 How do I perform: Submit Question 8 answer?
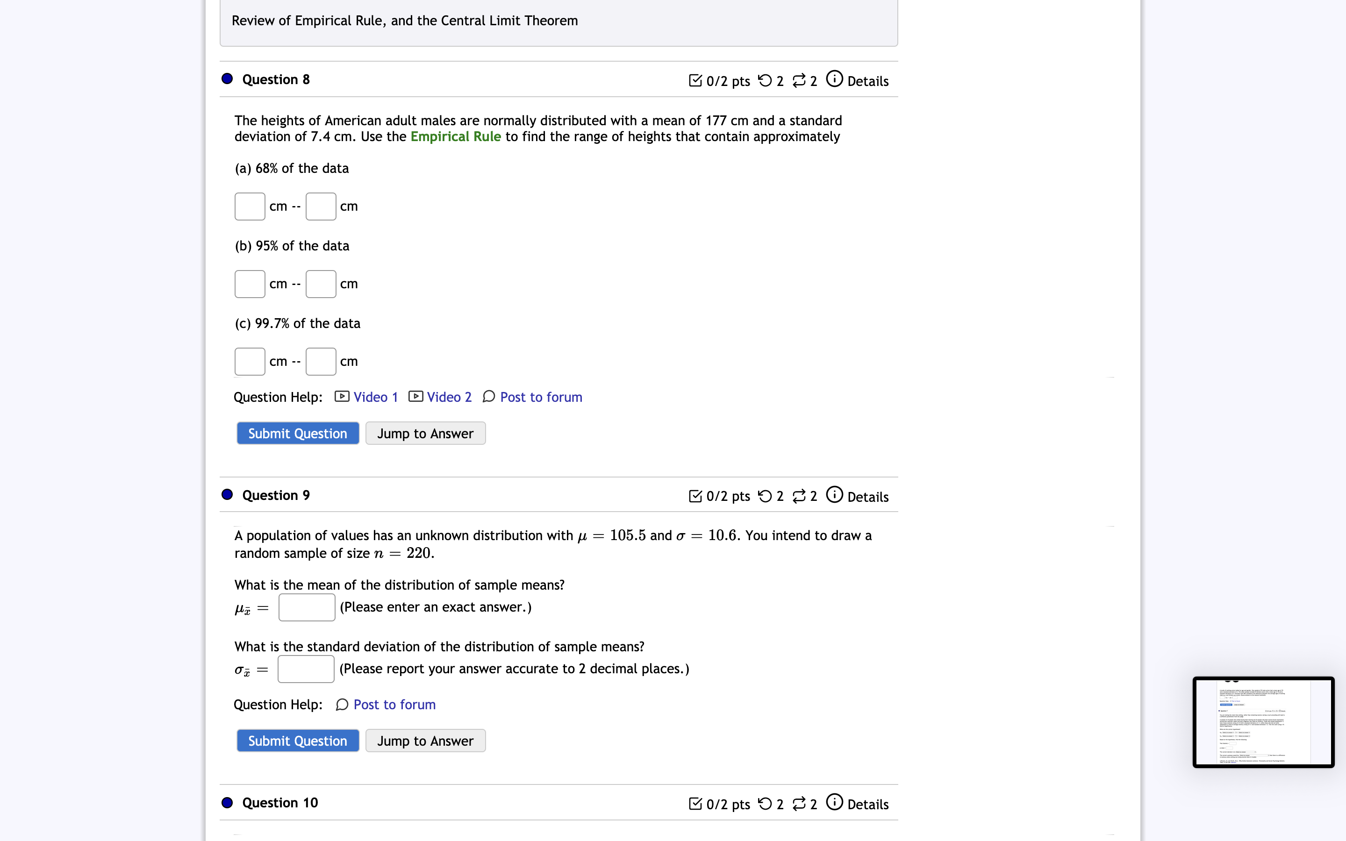298,433
